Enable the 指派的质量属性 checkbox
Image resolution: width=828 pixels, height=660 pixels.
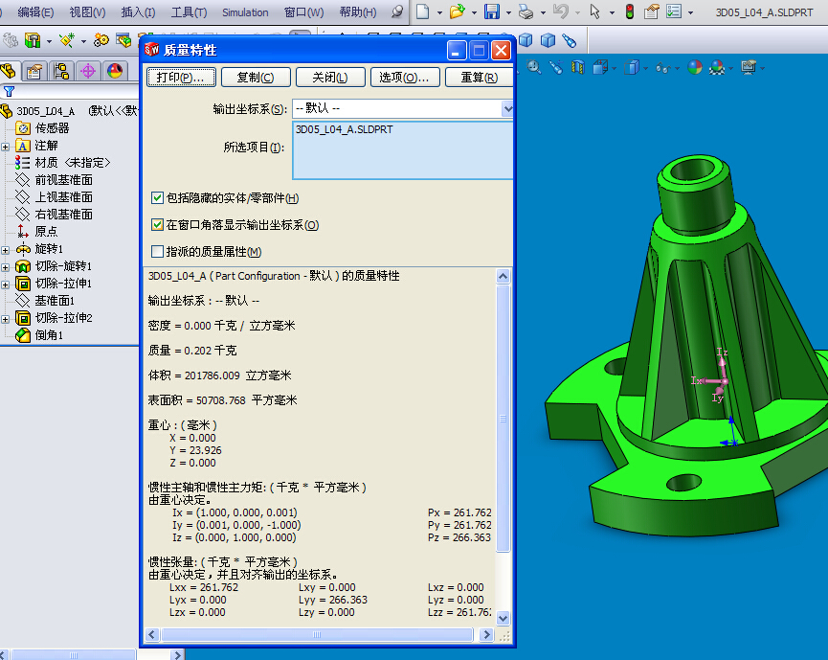(x=158, y=252)
